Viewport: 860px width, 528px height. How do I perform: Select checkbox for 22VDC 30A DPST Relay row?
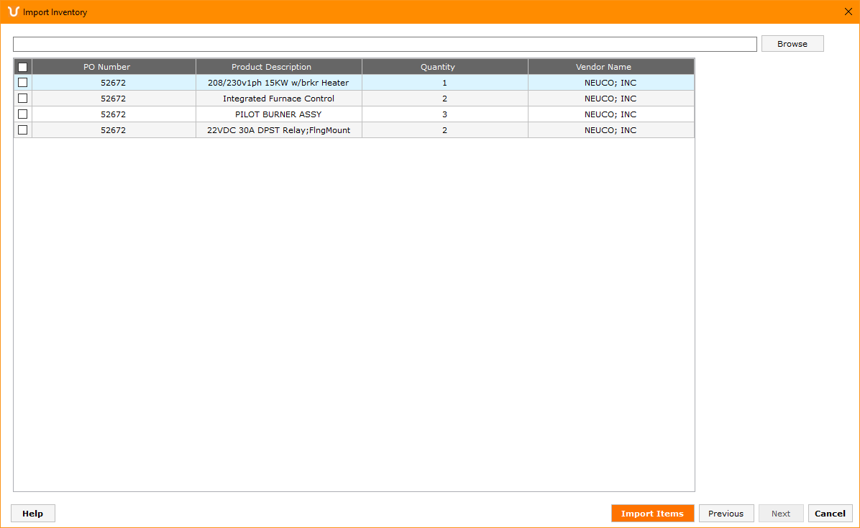point(23,130)
